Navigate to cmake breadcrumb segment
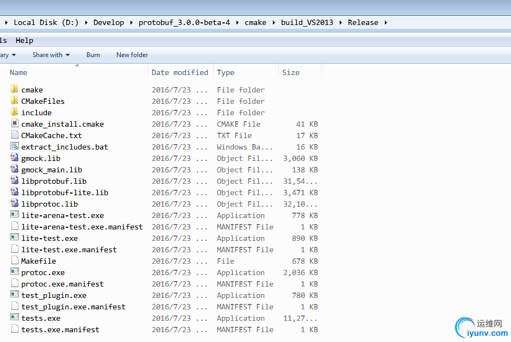 (x=255, y=22)
